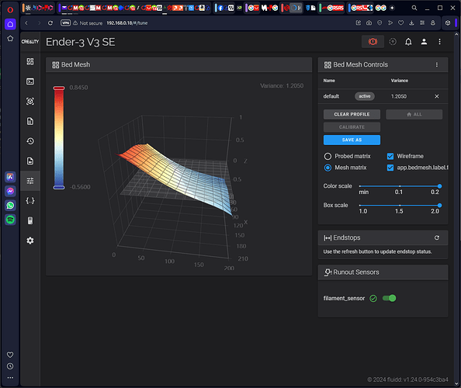The width and height of the screenshot is (461, 388).
Task: Open WhatsApp in Opera sidebar
Action: 10,205
